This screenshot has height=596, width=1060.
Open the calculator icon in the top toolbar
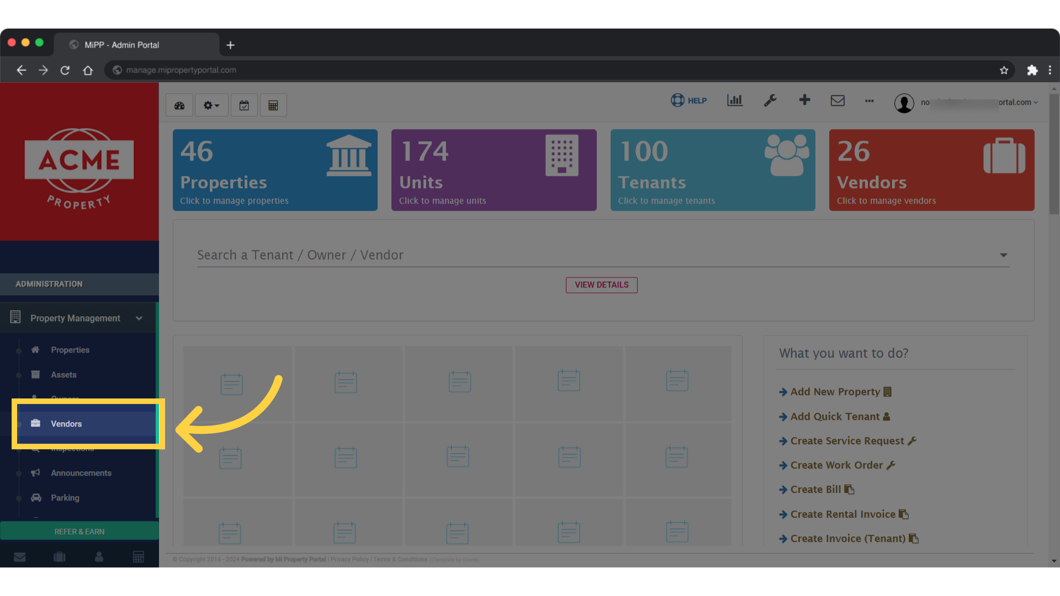[273, 105]
